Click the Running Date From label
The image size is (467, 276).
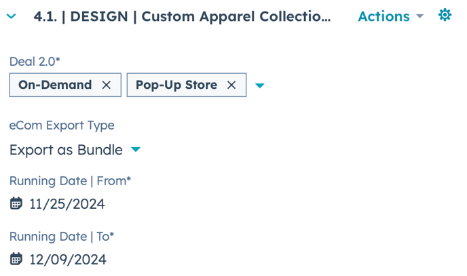[70, 180]
